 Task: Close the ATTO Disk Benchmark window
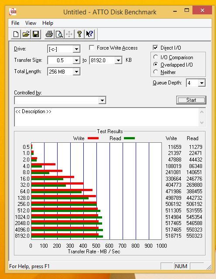point(202,10)
